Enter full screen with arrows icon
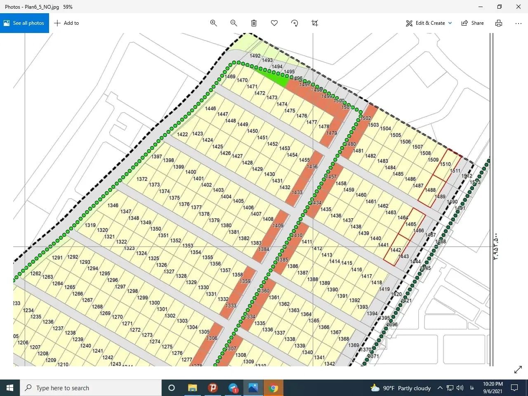The image size is (528, 396). point(518,370)
